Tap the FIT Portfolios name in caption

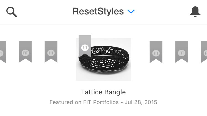tap(101, 102)
